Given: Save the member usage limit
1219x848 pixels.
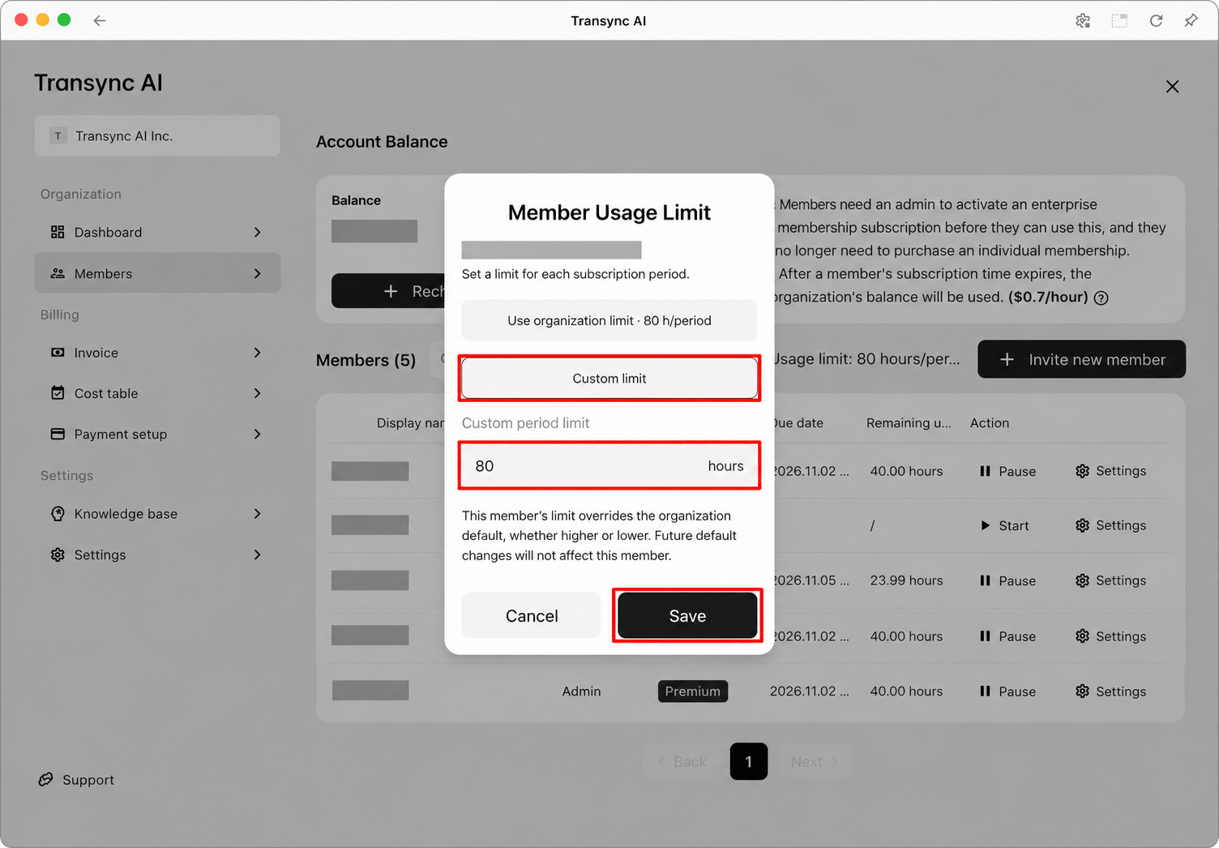Looking at the screenshot, I should pos(687,615).
